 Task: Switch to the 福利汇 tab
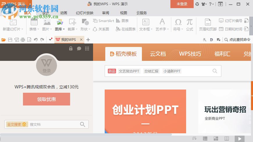(x=222, y=54)
